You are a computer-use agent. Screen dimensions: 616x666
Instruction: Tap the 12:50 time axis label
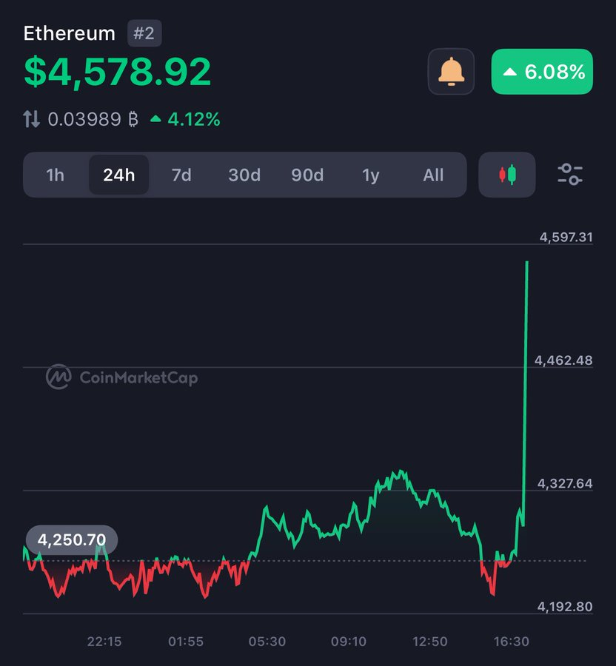[x=430, y=642]
